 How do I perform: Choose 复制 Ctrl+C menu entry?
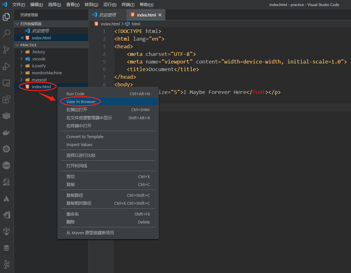108,184
